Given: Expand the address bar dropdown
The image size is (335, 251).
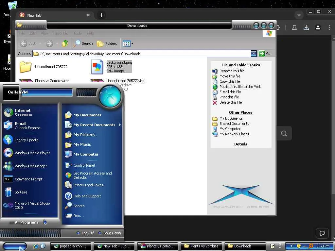Looking at the screenshot, I should (x=254, y=54).
